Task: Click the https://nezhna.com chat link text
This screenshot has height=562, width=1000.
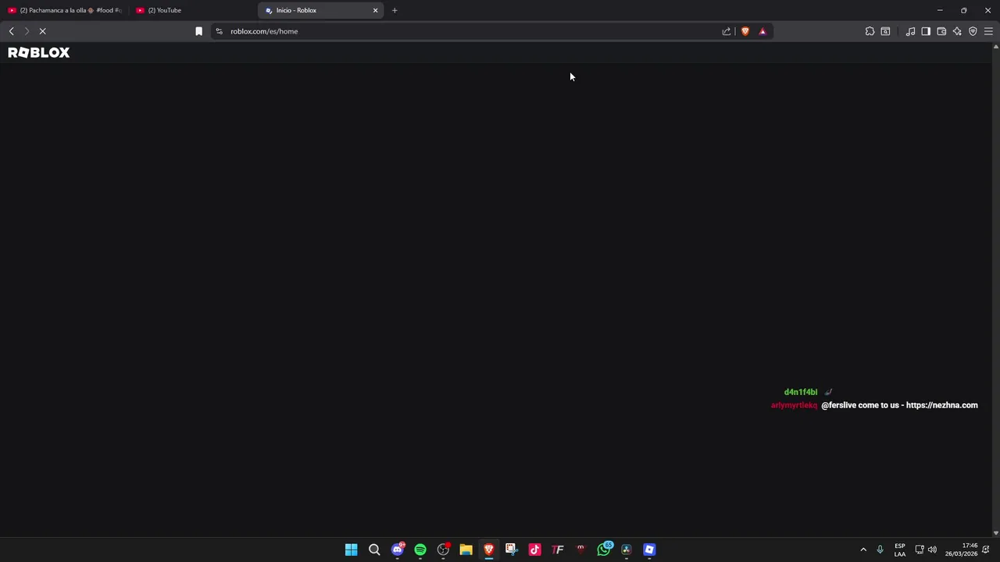Action: (941, 405)
